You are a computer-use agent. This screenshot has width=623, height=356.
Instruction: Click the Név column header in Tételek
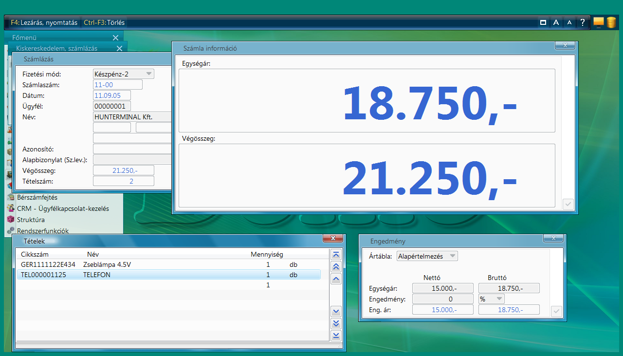tap(93, 254)
